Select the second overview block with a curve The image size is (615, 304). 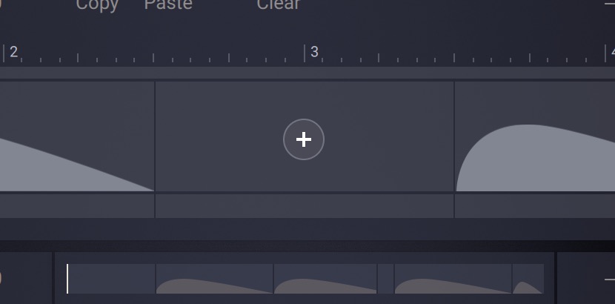coord(215,279)
